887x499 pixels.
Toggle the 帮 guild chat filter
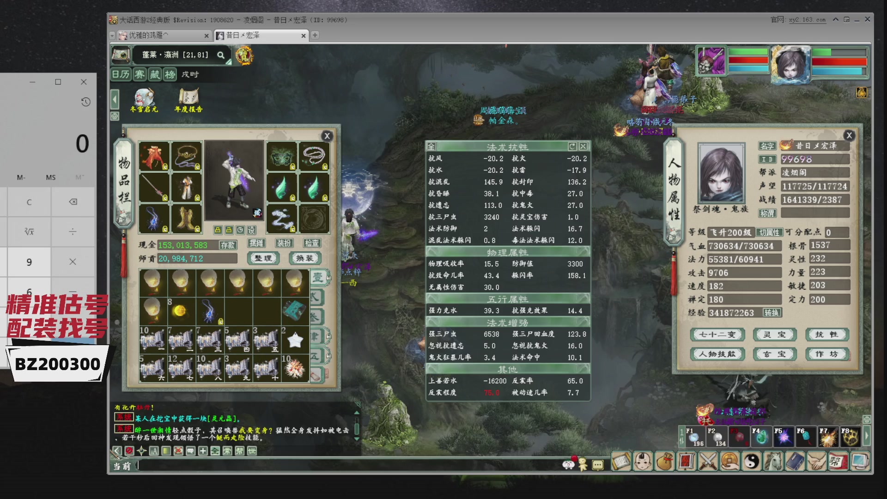pyautogui.click(x=240, y=451)
